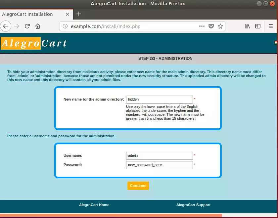
Task: Click the horizontal scrollbar at the bottom
Action: [x=111, y=215]
